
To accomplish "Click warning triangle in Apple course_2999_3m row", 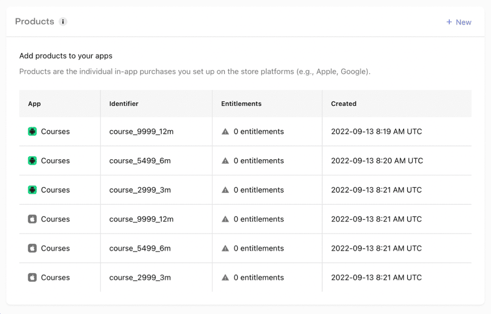I will point(225,277).
